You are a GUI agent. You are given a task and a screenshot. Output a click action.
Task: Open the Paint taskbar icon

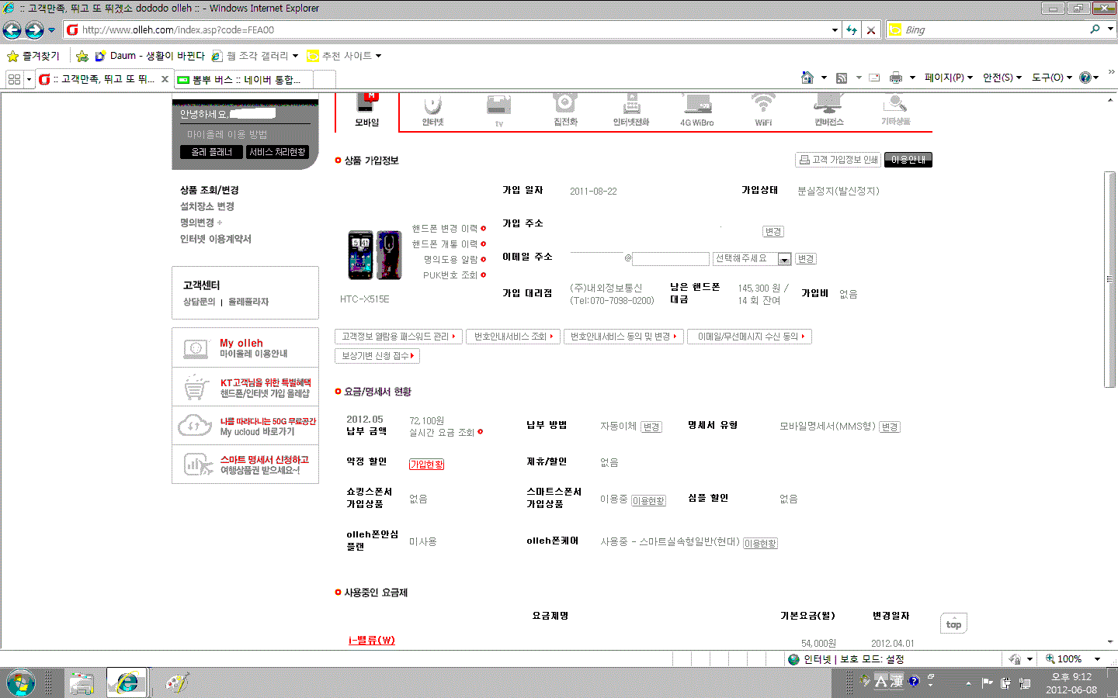177,682
